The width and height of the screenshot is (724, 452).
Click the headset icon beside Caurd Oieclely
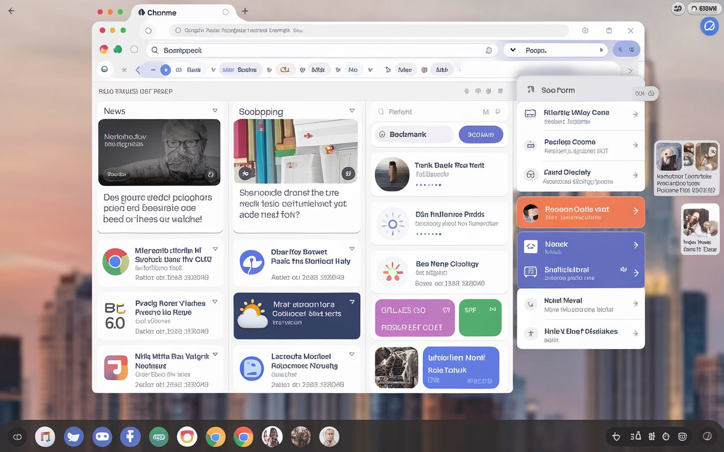[531, 175]
